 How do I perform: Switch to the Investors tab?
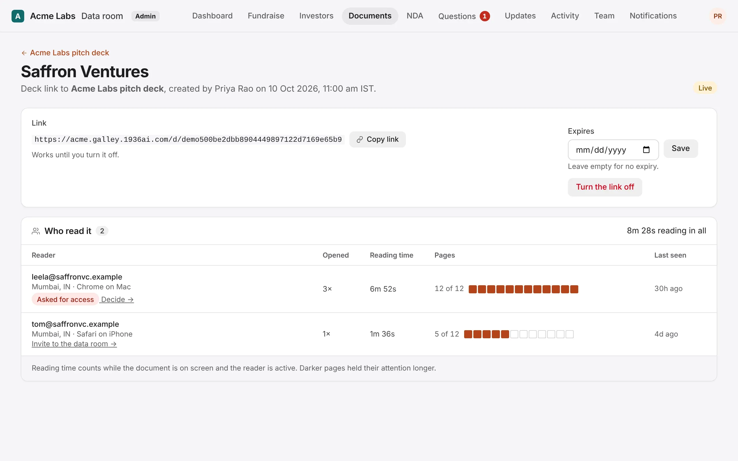pyautogui.click(x=316, y=16)
